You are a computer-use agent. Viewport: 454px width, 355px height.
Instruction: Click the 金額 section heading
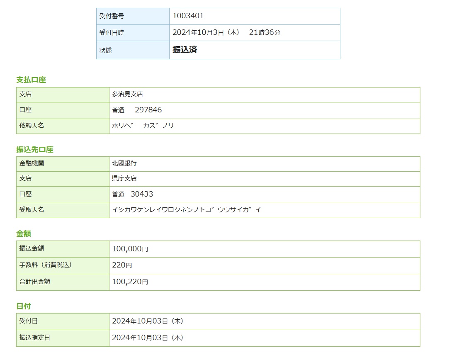[x=24, y=234]
